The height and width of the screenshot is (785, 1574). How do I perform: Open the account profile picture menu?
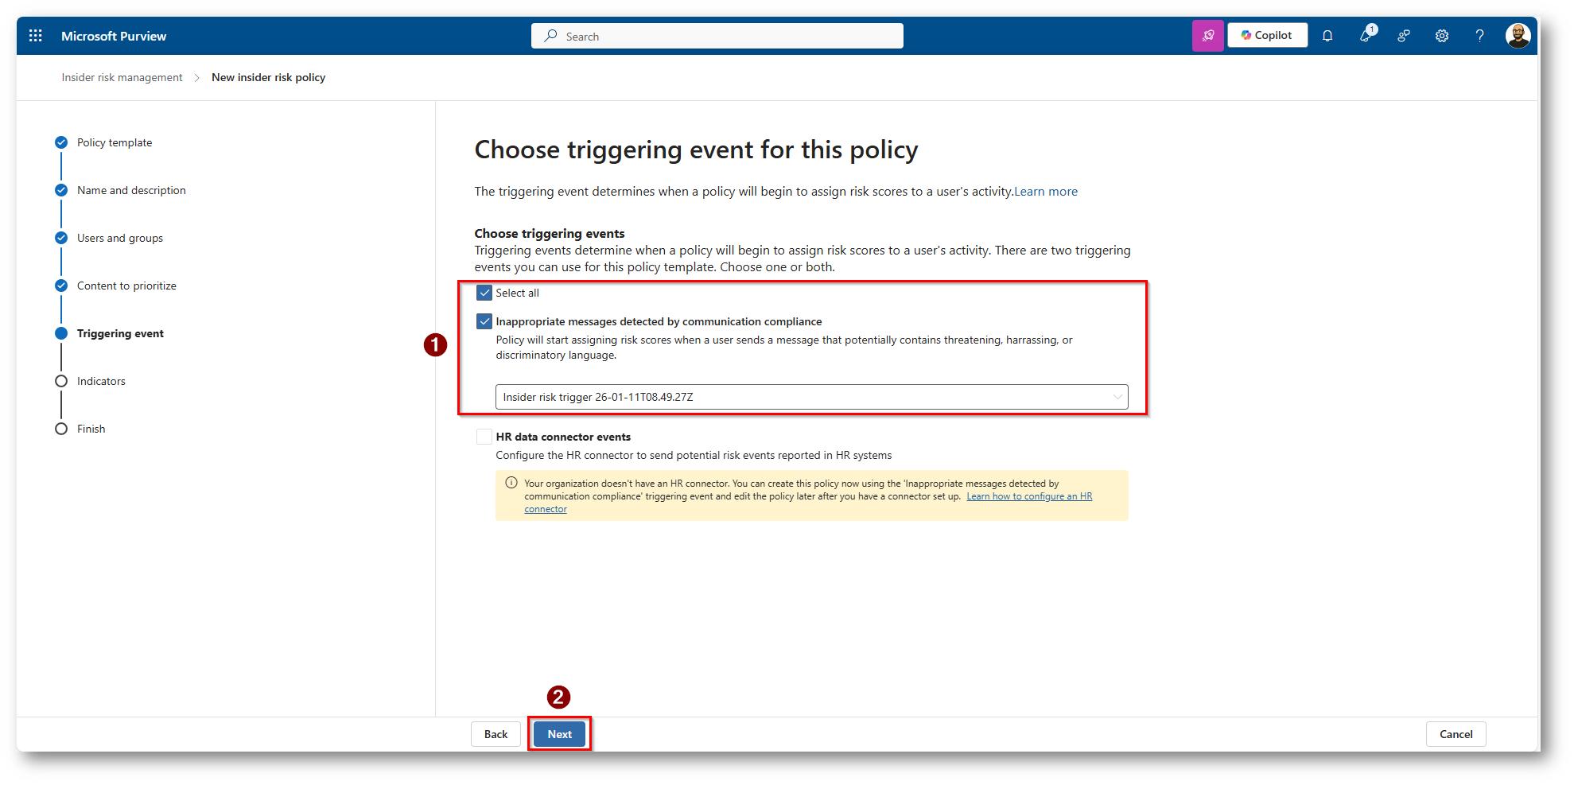[x=1518, y=36]
